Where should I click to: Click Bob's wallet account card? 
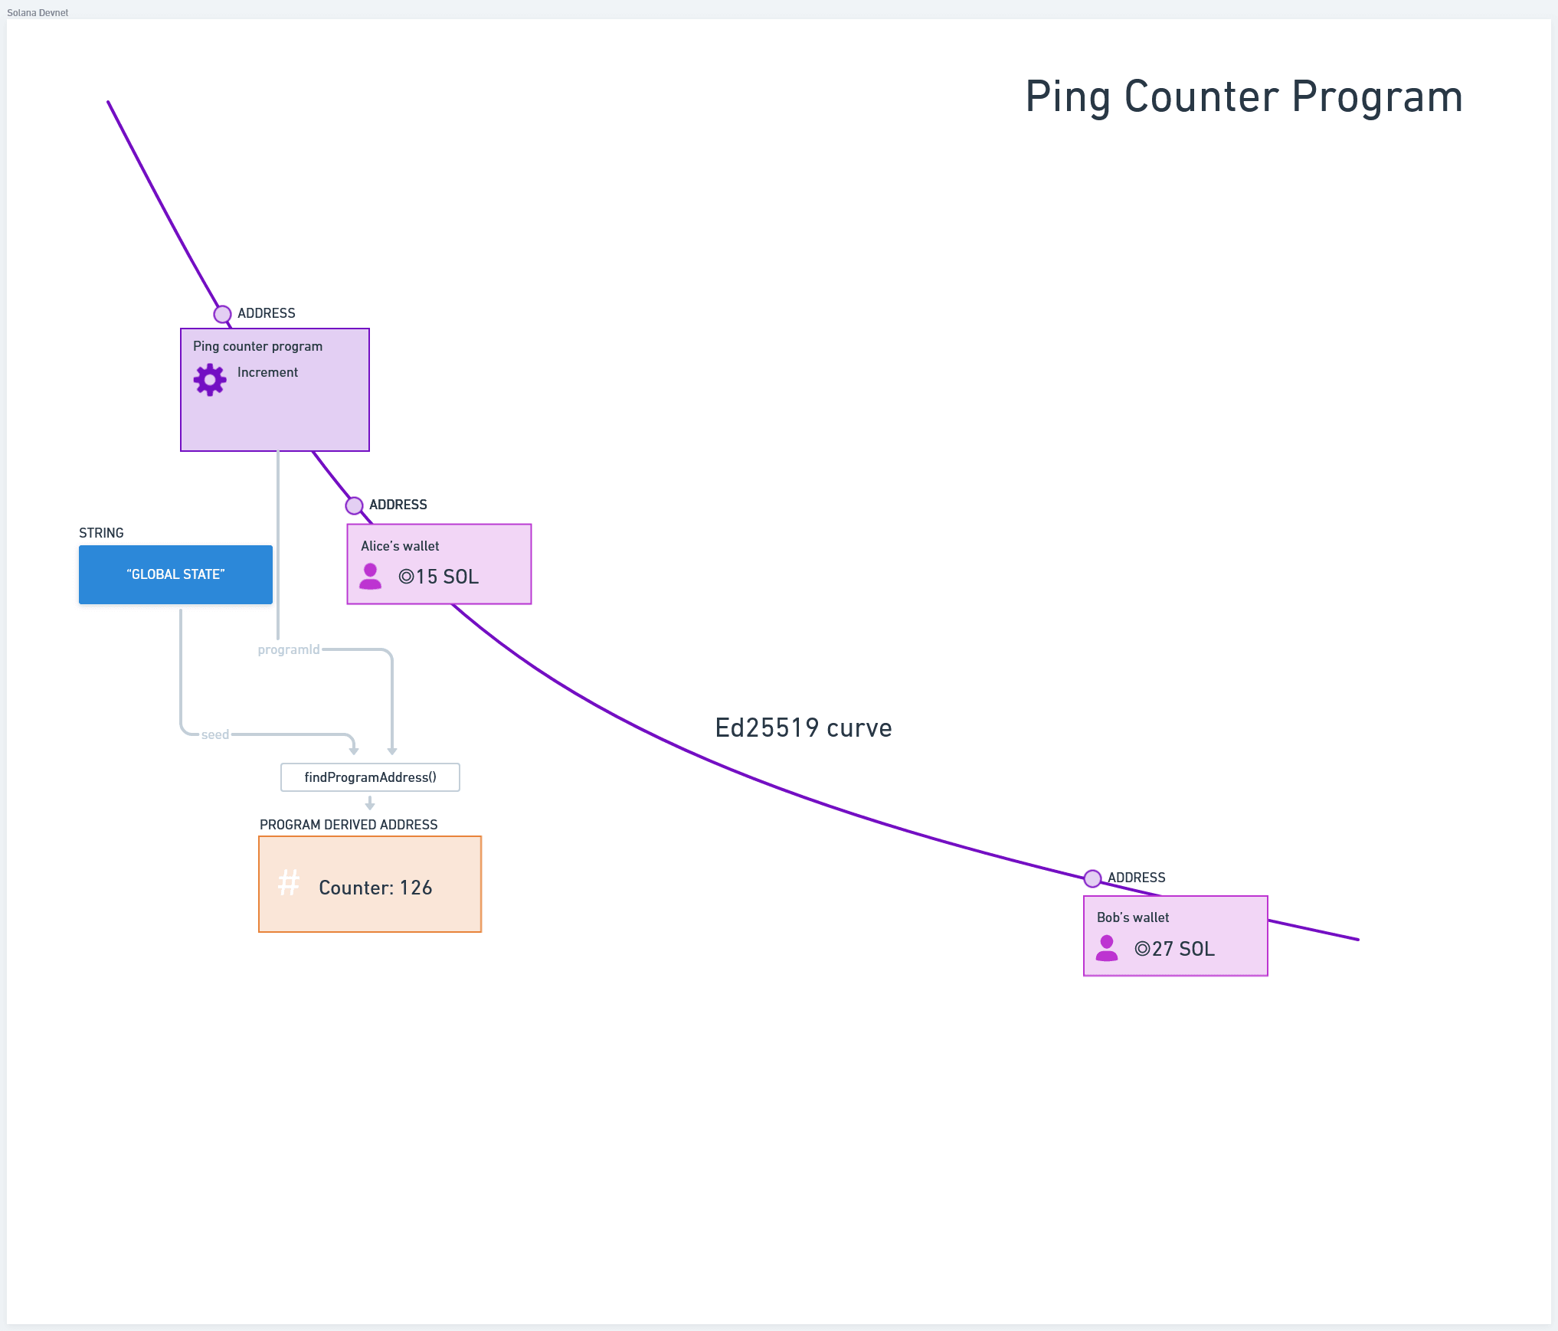(x=1175, y=934)
